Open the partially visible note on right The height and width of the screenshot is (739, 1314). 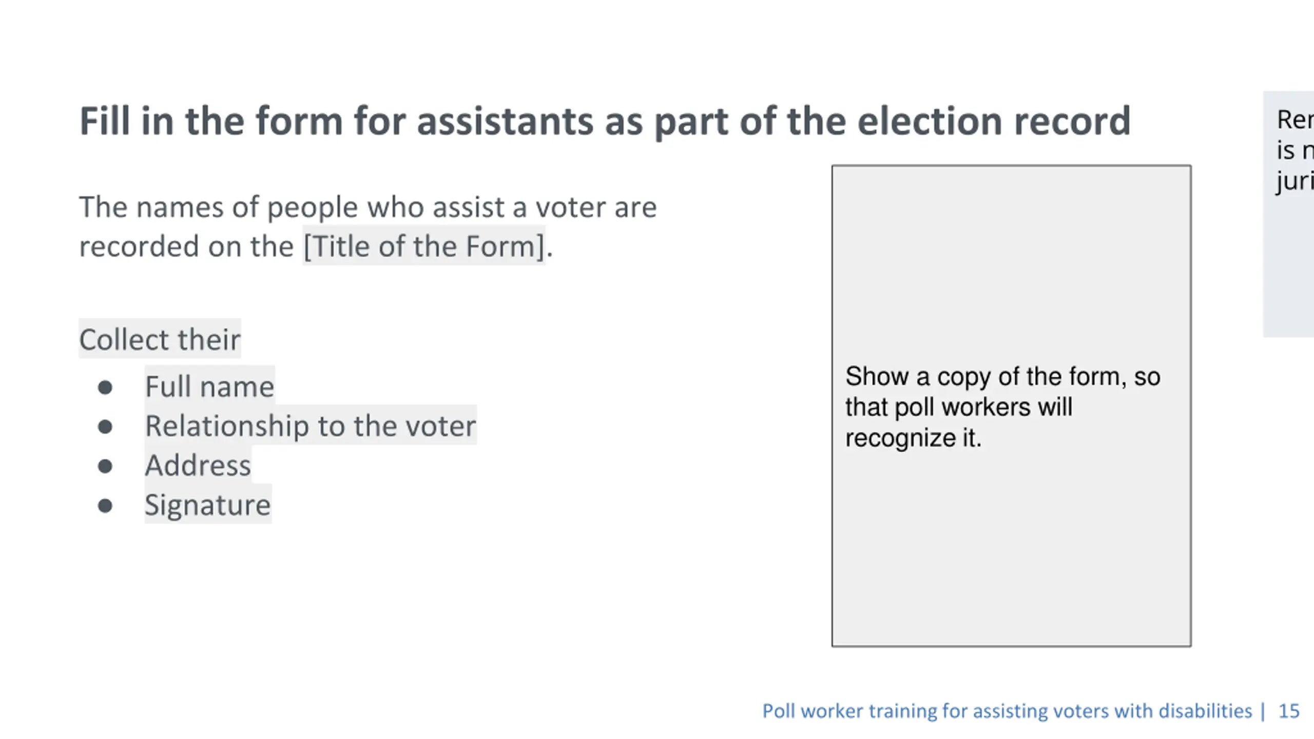(x=1288, y=214)
